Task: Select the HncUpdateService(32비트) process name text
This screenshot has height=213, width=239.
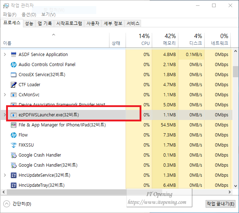Action: [44, 175]
